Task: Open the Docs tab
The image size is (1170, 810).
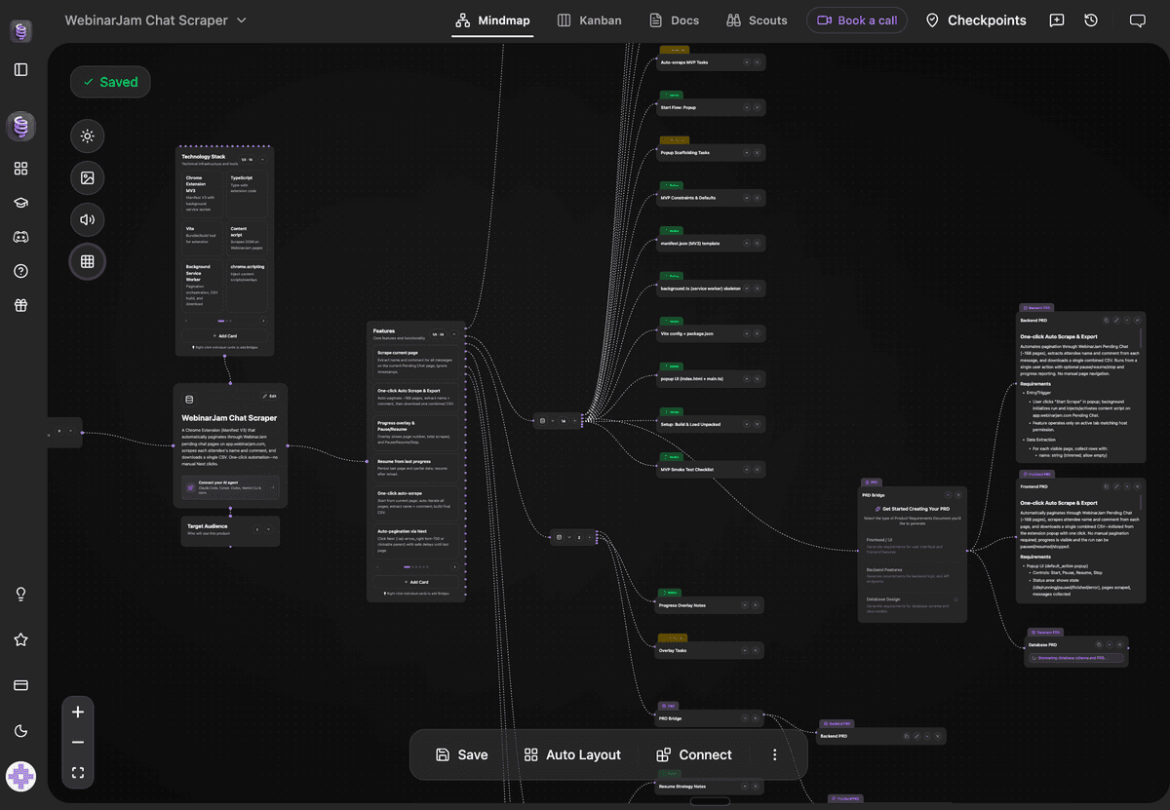Action: pos(674,19)
